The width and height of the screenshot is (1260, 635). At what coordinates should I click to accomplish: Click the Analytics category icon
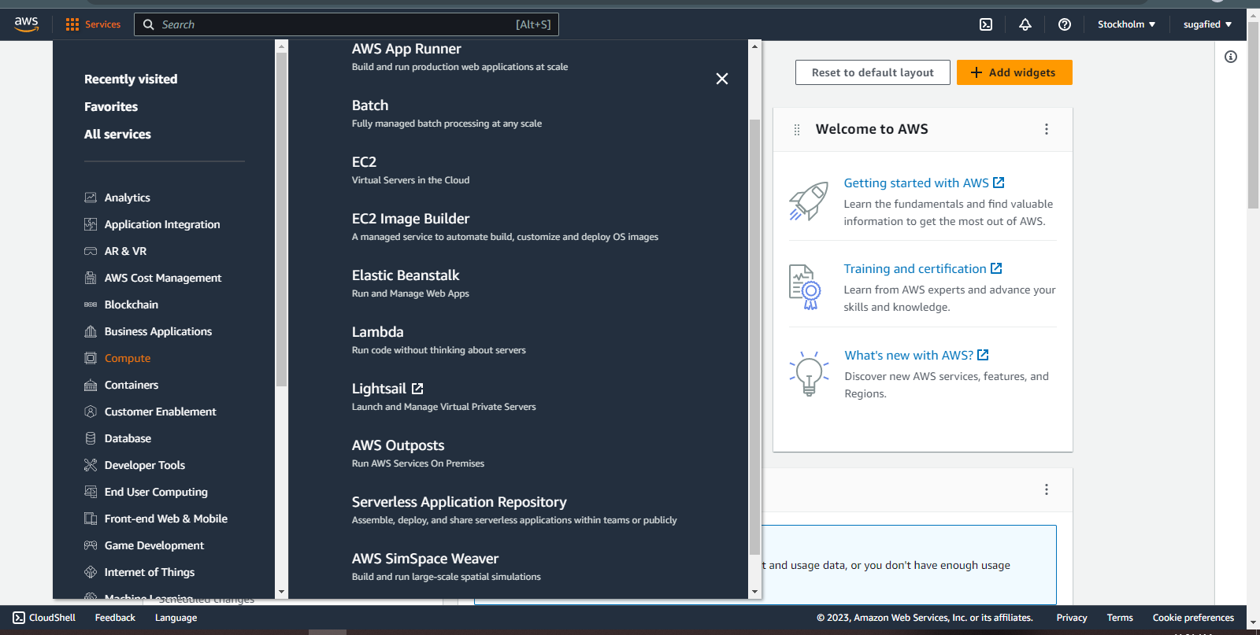click(91, 198)
